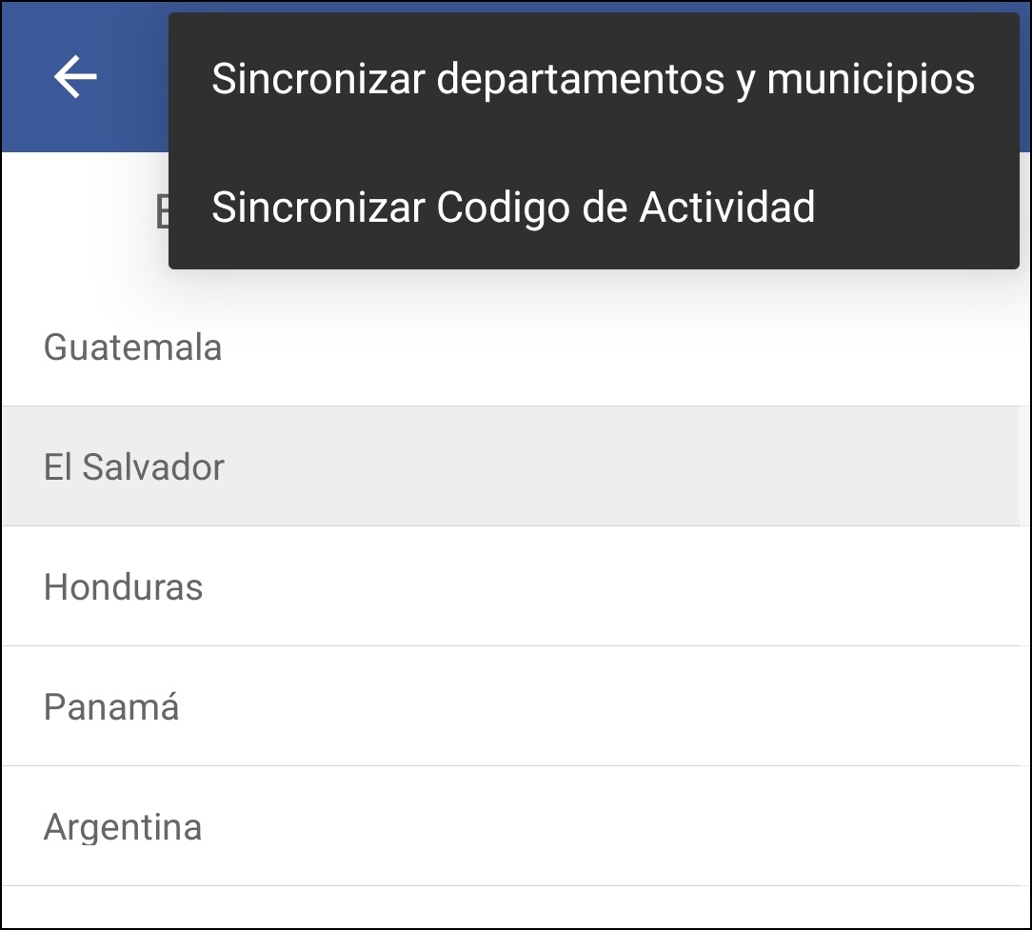Open the departments and municipalities sync option

point(592,78)
